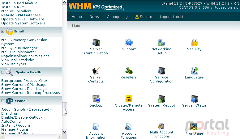
Task: Open Branding link under cPanel
Action: [9, 113]
